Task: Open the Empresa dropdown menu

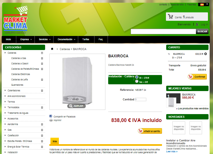Action: [x=26, y=40]
